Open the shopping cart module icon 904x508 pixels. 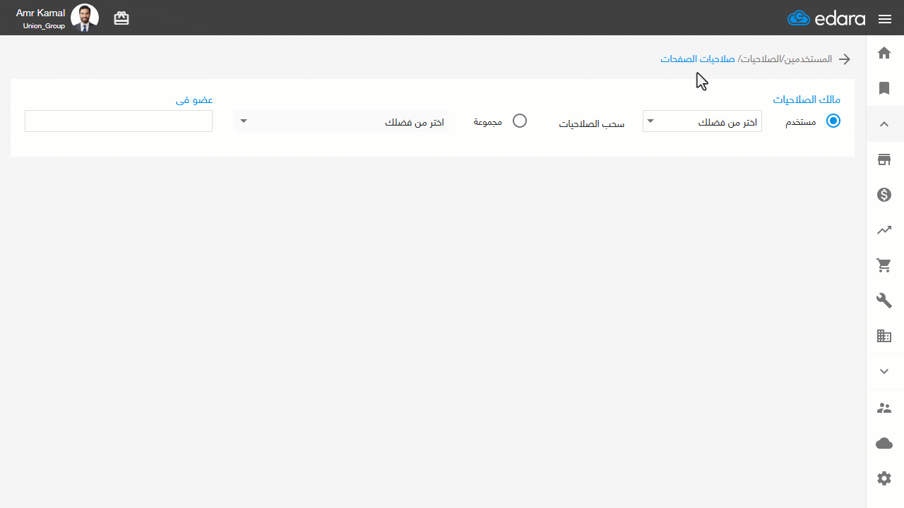(884, 265)
